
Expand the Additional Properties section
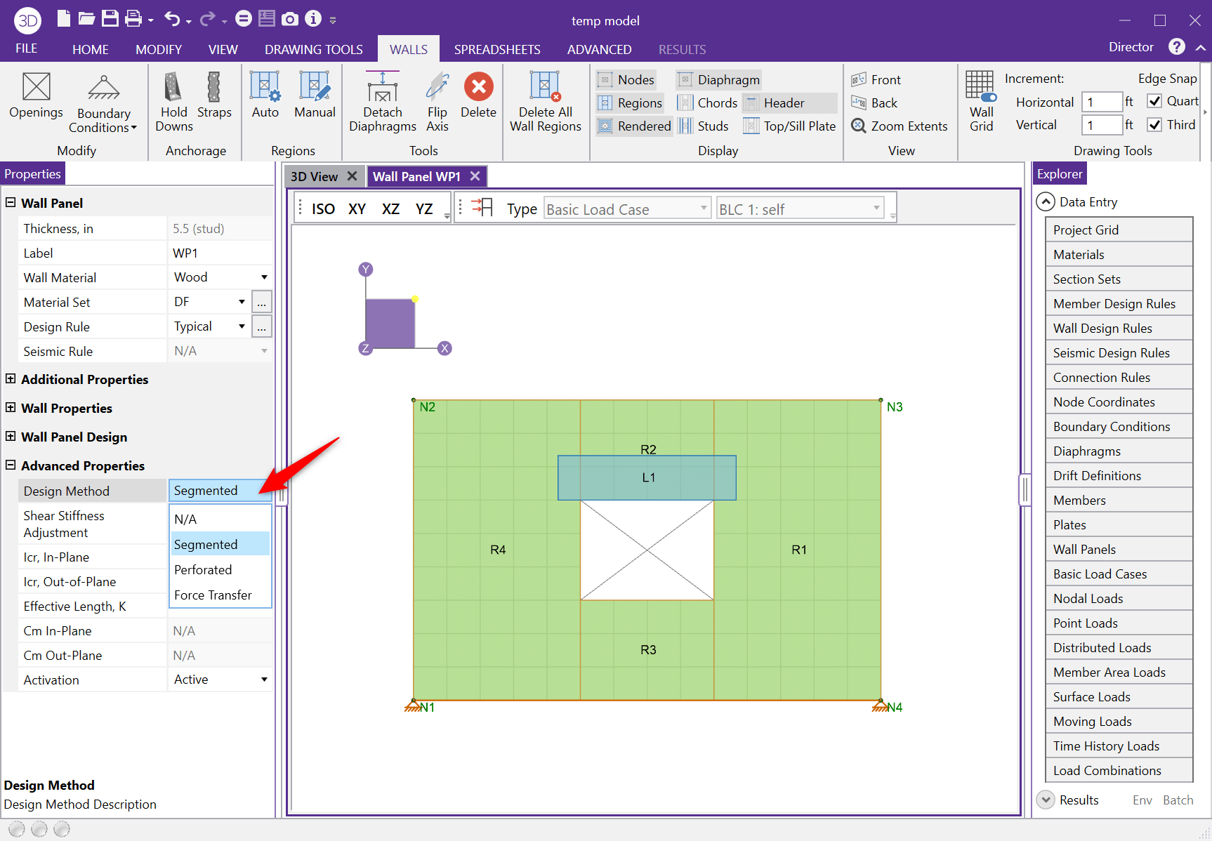pyautogui.click(x=11, y=379)
